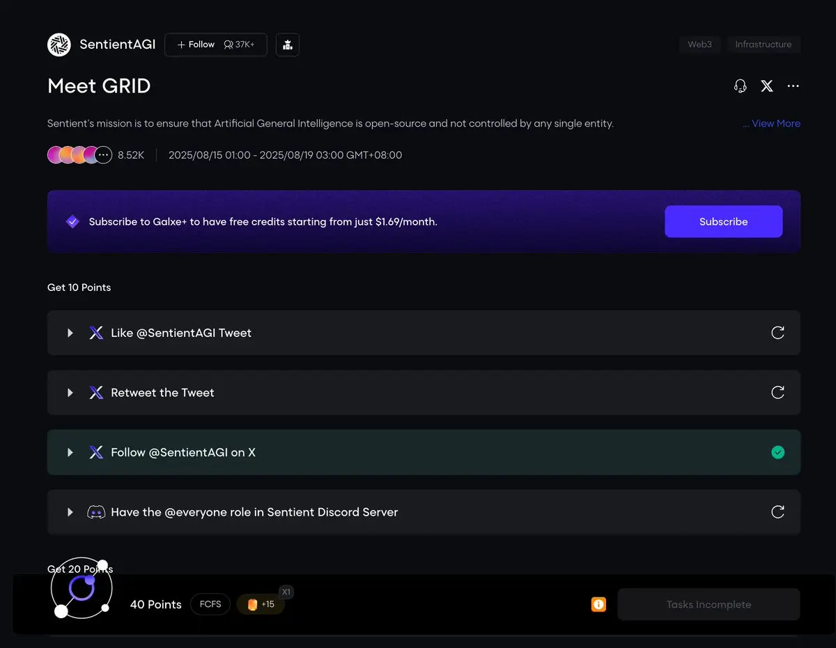Click the 8.52K participants count
The height and width of the screenshot is (648, 836).
tap(131, 155)
